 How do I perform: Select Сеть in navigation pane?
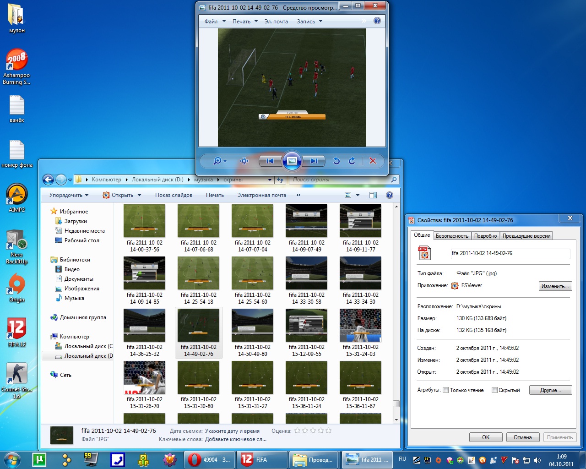click(x=65, y=375)
